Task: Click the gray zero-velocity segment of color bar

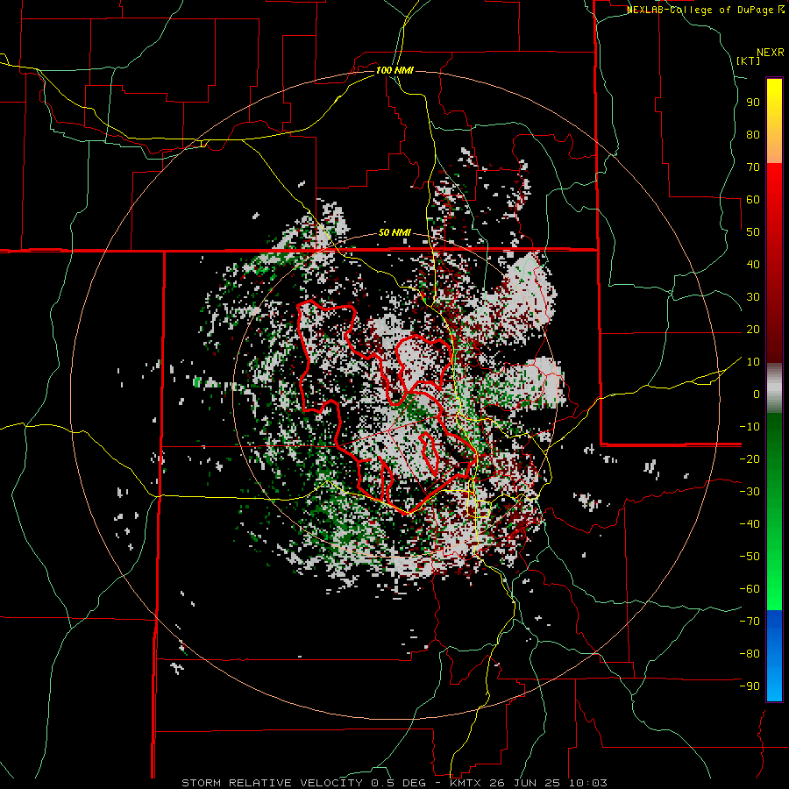Action: 774,388
